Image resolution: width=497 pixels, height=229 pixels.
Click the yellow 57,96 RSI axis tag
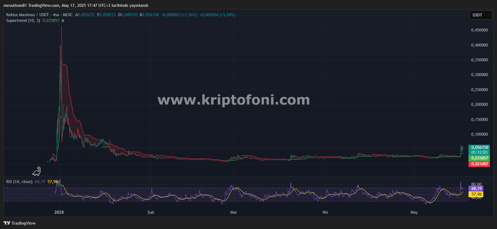(476, 194)
